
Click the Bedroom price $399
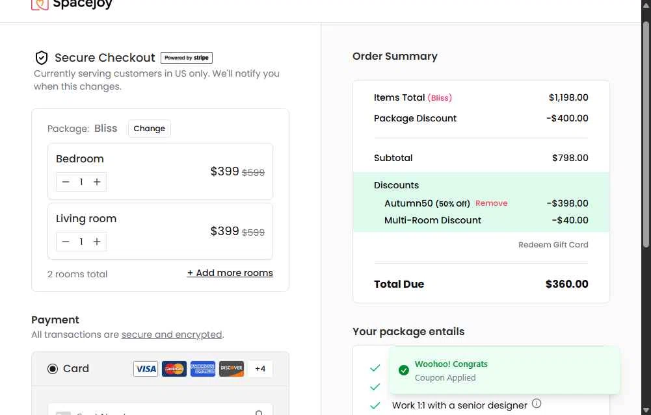point(224,171)
